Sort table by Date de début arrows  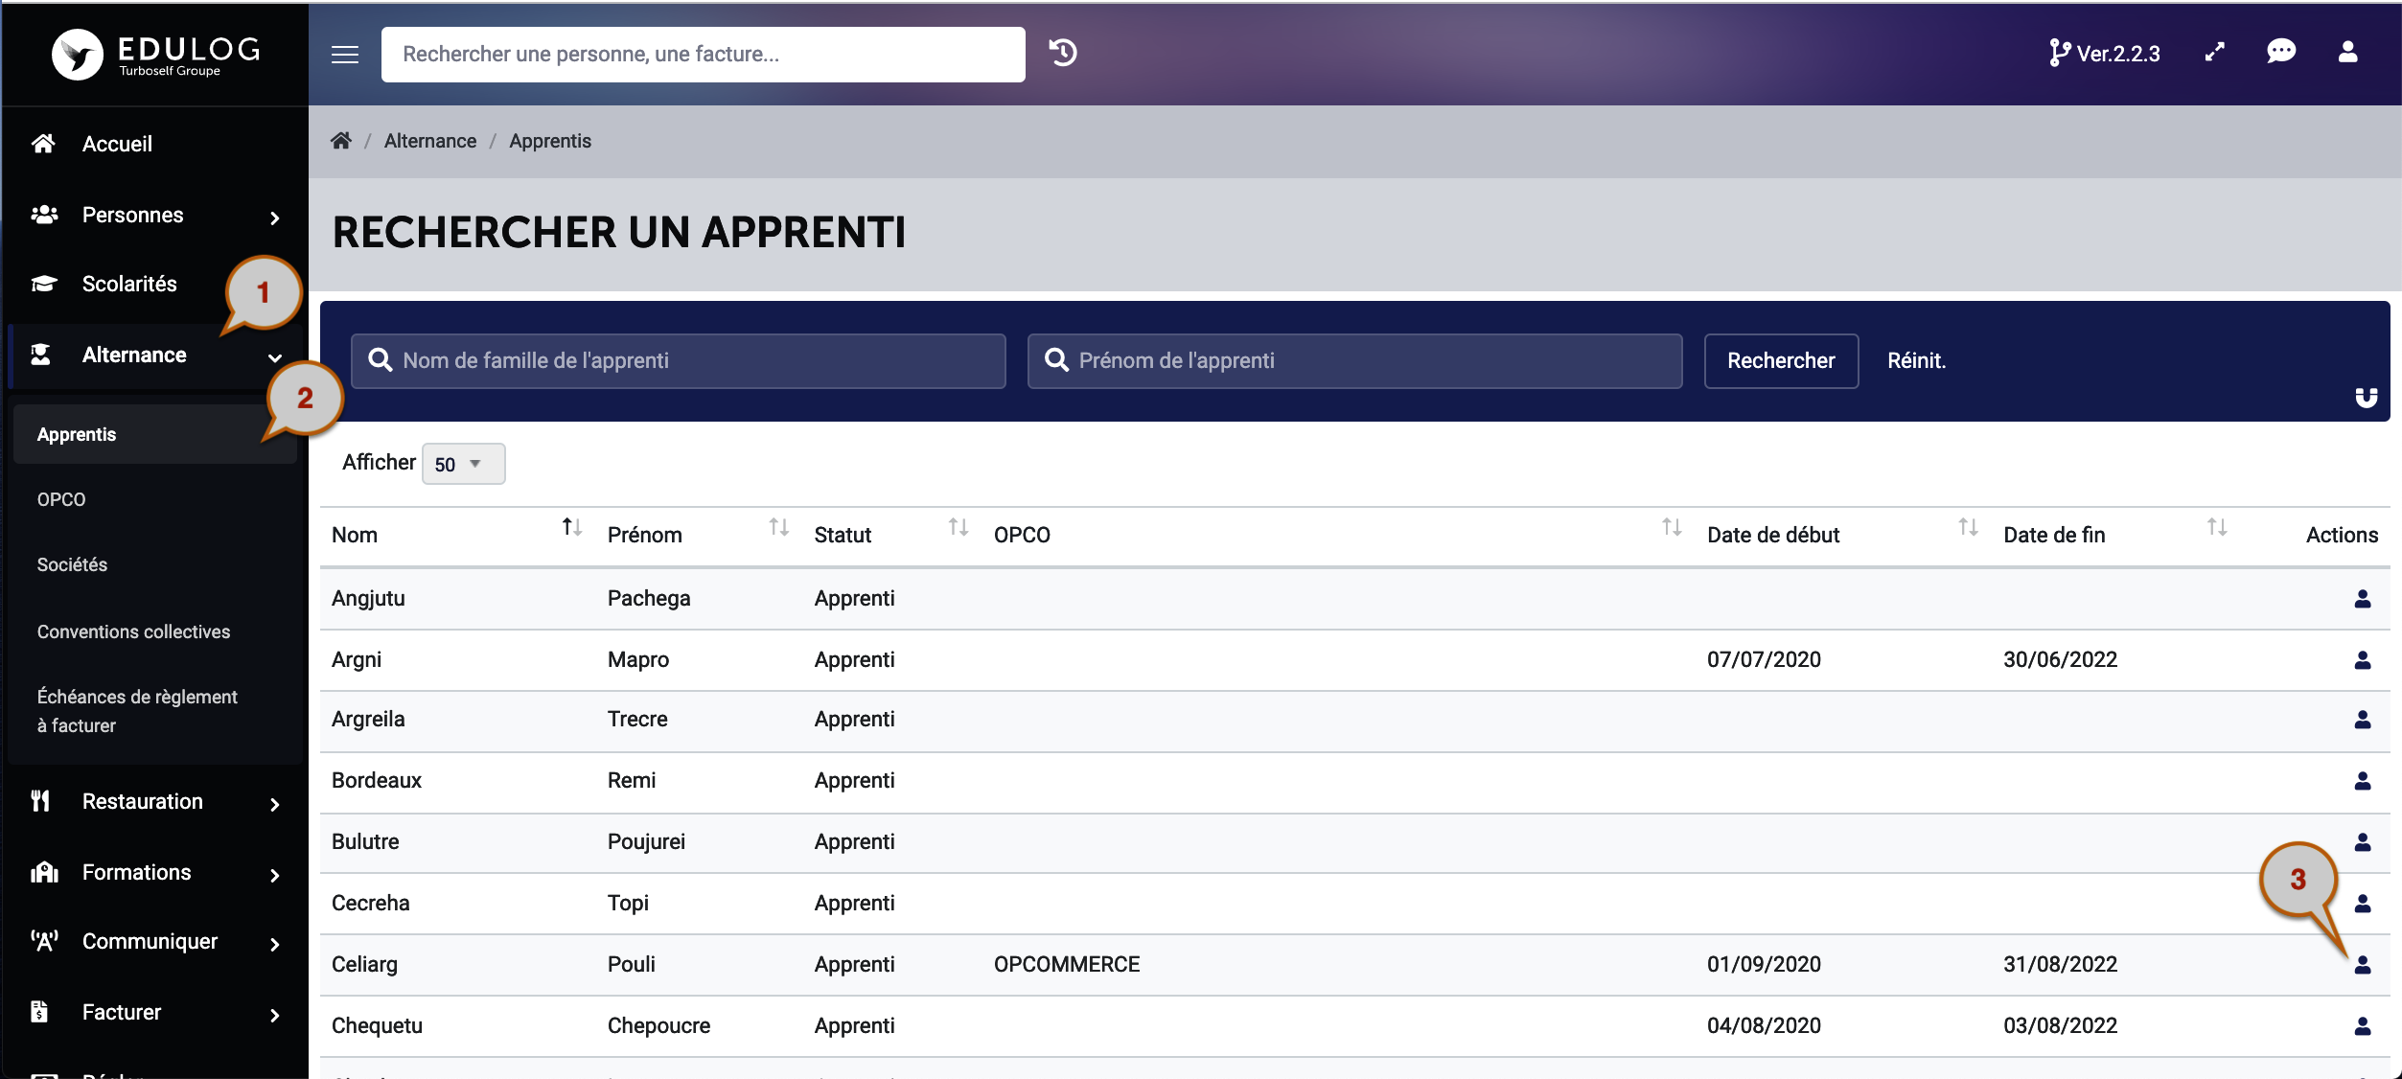(x=1968, y=527)
